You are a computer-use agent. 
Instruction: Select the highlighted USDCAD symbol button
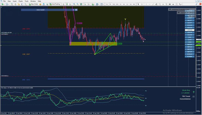click(190, 30)
